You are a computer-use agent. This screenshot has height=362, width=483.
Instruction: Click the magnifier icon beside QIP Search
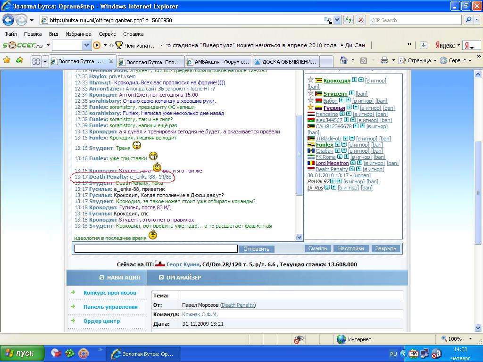[x=468, y=20]
